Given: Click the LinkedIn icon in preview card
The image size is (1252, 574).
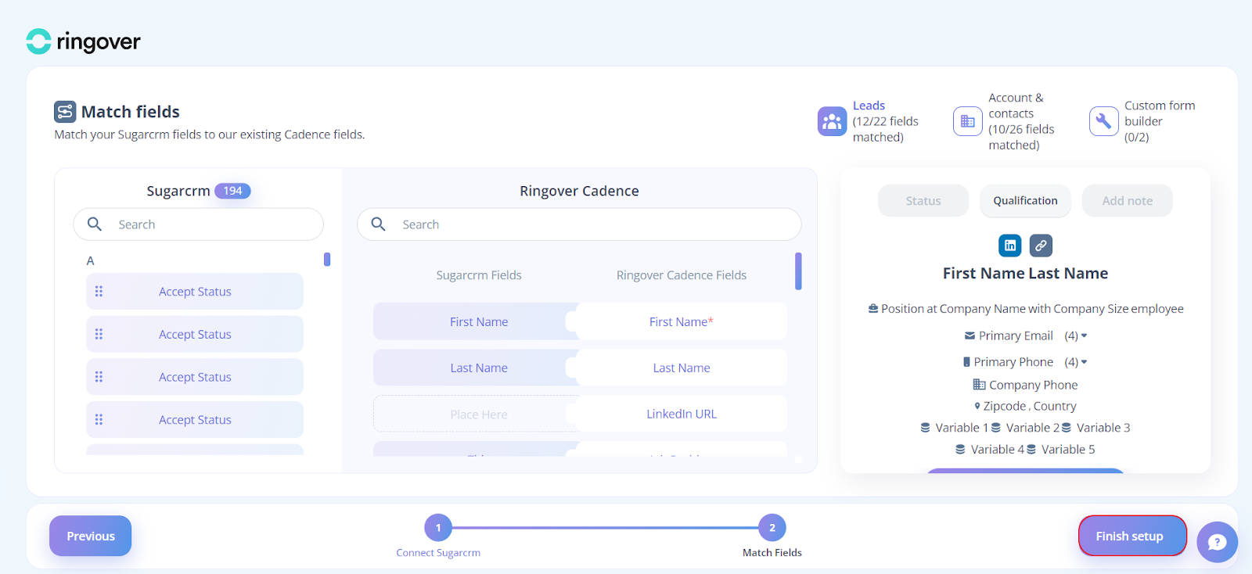Looking at the screenshot, I should (x=1010, y=246).
